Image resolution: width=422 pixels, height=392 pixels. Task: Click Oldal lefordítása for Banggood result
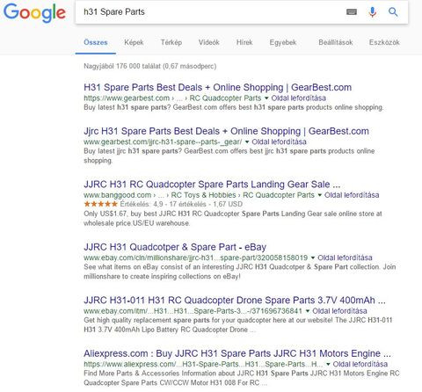click(352, 195)
